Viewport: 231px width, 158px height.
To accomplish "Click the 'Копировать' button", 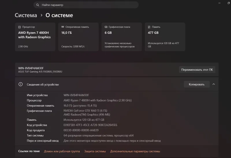I will tap(197, 84).
